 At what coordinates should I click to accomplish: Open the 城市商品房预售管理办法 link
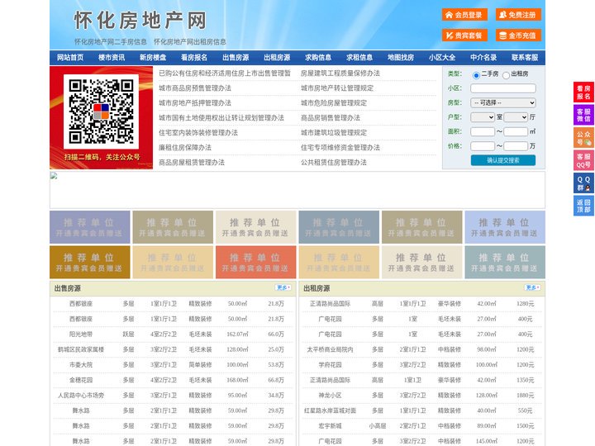pyautogui.click(x=195, y=88)
